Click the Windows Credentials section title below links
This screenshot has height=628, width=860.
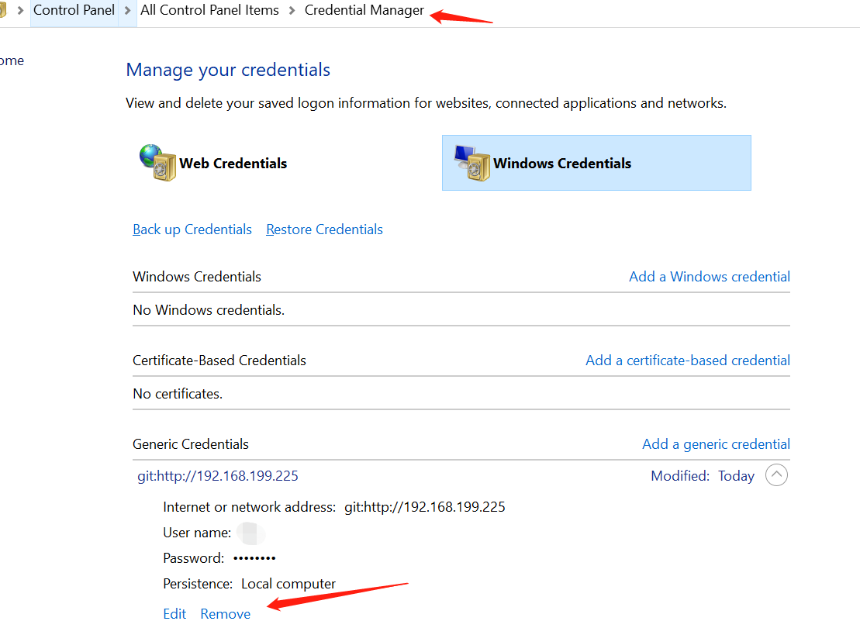point(197,277)
